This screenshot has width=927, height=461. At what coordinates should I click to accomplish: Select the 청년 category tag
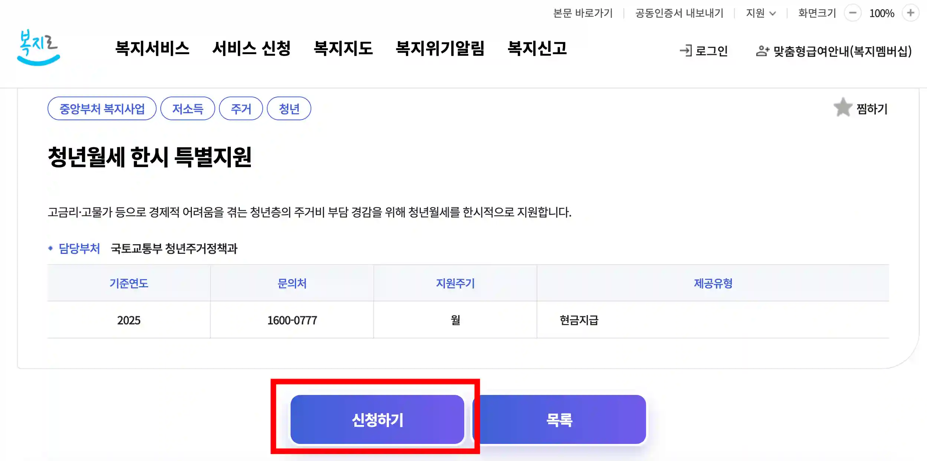[289, 108]
